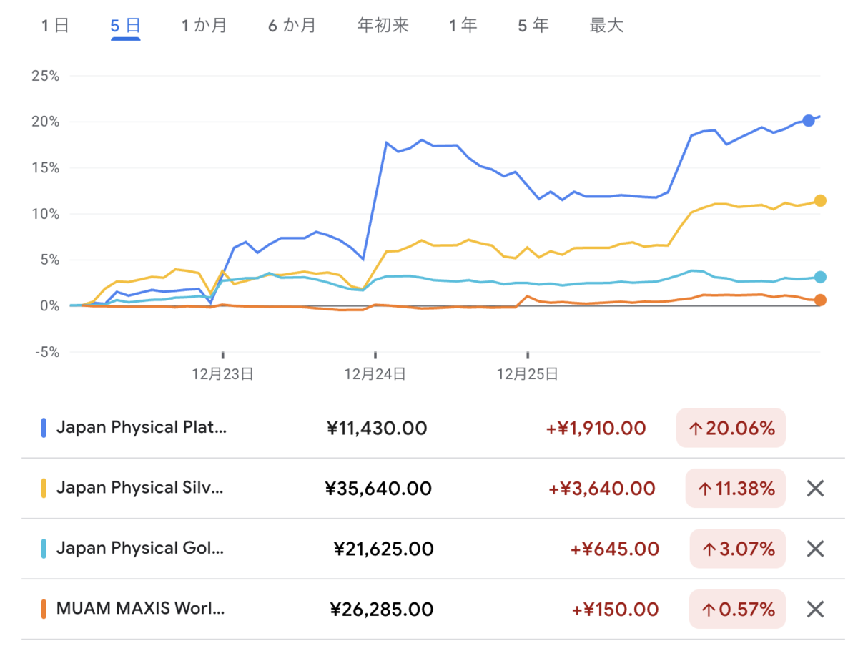Click the teal Gold line endpoint dot

coord(820,277)
